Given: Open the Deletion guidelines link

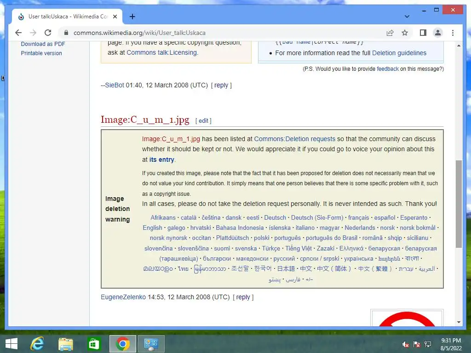Looking at the screenshot, I should click(399, 53).
